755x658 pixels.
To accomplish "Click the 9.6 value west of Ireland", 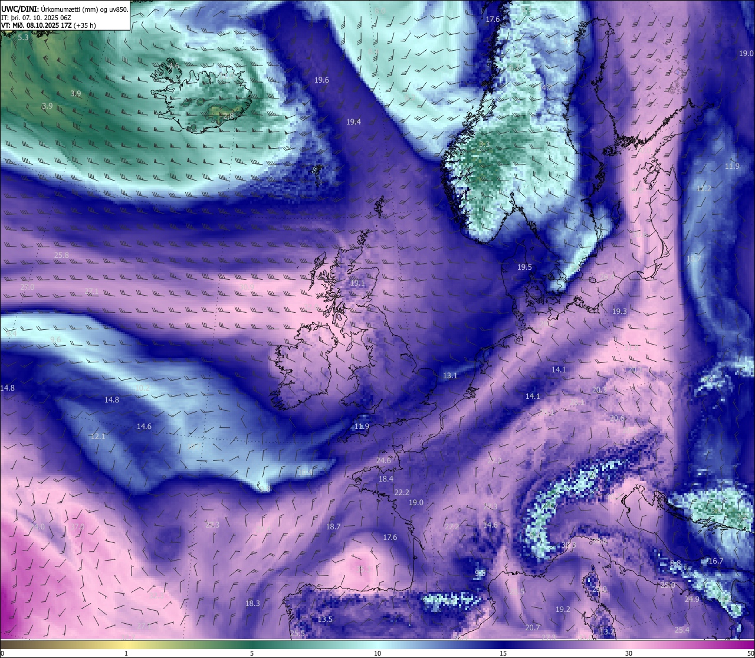I will (55, 340).
